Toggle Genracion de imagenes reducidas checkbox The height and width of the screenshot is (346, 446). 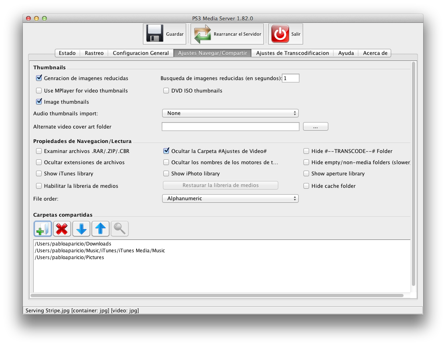pos(39,78)
